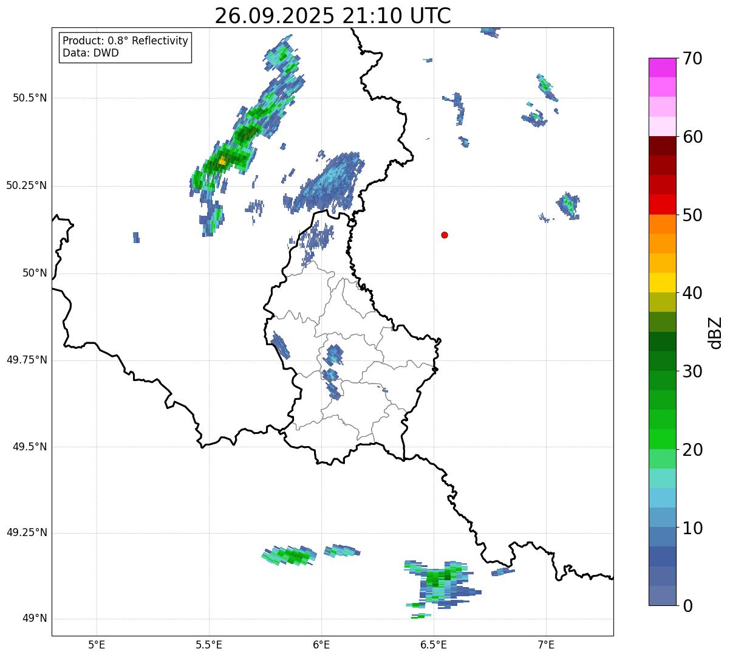Click the bright green colorbar segment at 20

(x=662, y=439)
